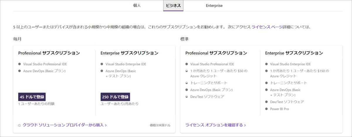Open ライセンス オプションを確認する link

coord(216,125)
